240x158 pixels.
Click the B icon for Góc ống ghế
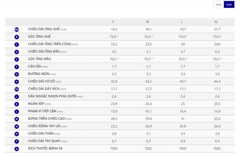[17, 37]
